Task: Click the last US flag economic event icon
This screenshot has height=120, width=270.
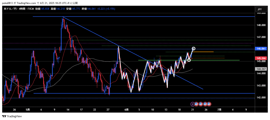Action: click(x=209, y=104)
